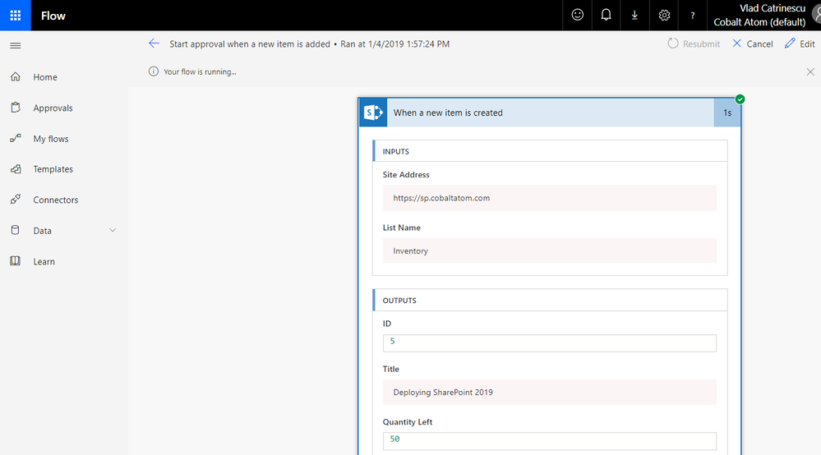Click the info icon beside flow running message

[154, 71]
